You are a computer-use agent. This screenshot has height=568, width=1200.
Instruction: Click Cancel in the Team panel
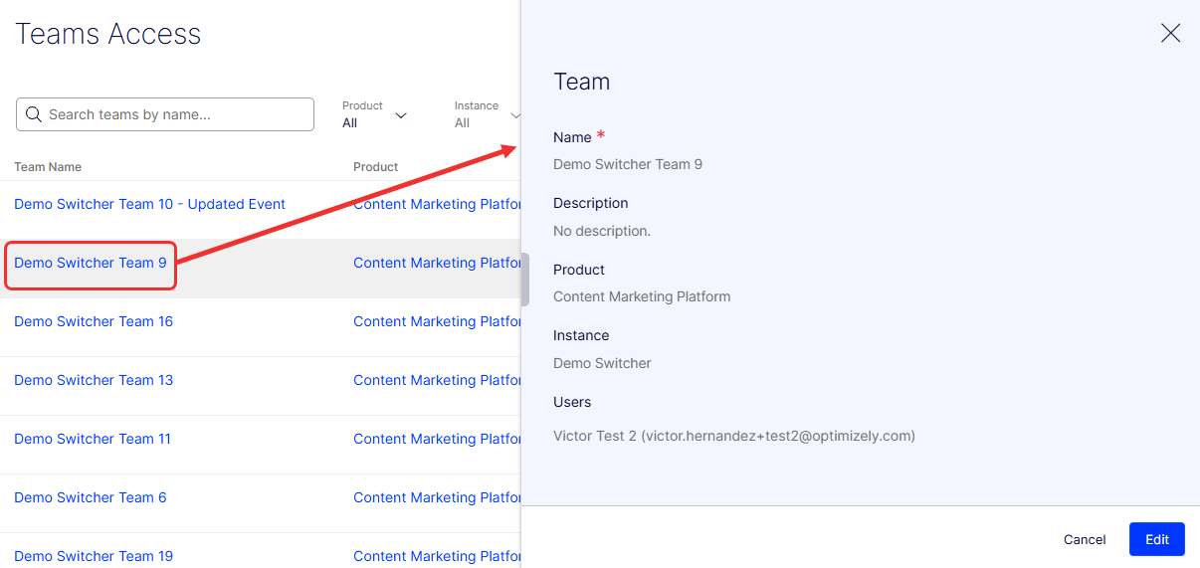[1084, 539]
